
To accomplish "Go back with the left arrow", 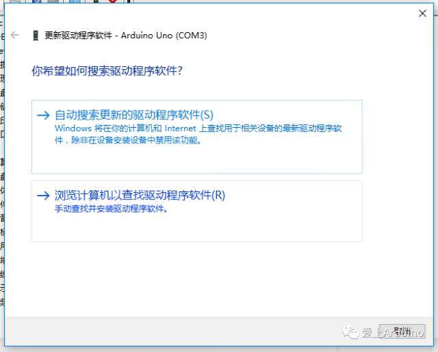I will [15, 35].
